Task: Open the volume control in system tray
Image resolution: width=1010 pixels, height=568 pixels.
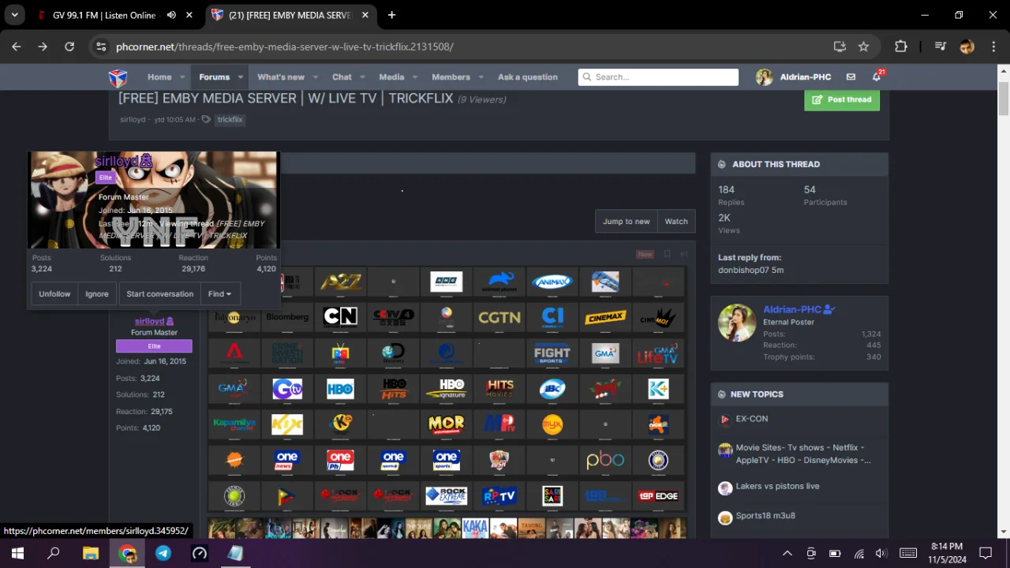Action: click(881, 553)
